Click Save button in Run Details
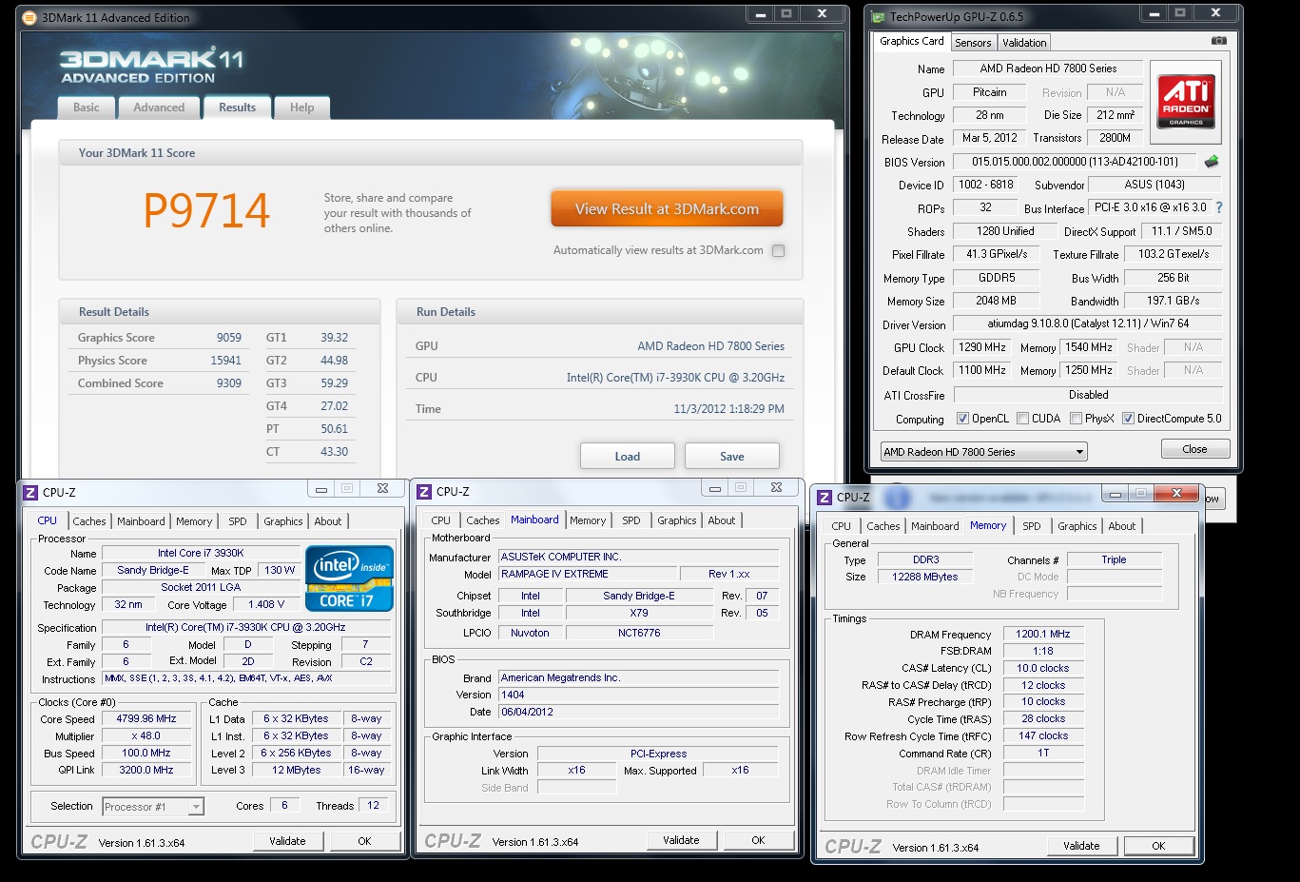 tap(732, 456)
